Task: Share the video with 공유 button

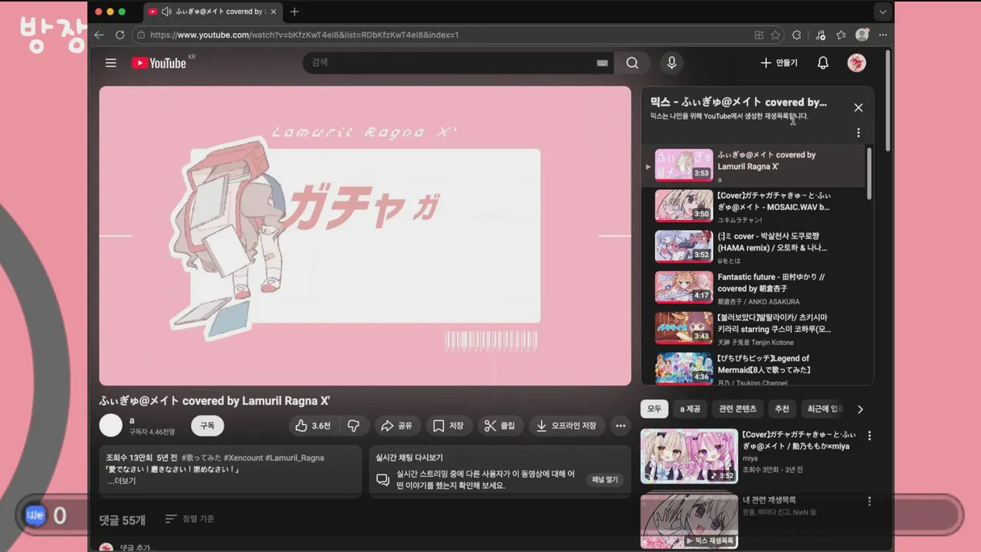Action: 396,426
